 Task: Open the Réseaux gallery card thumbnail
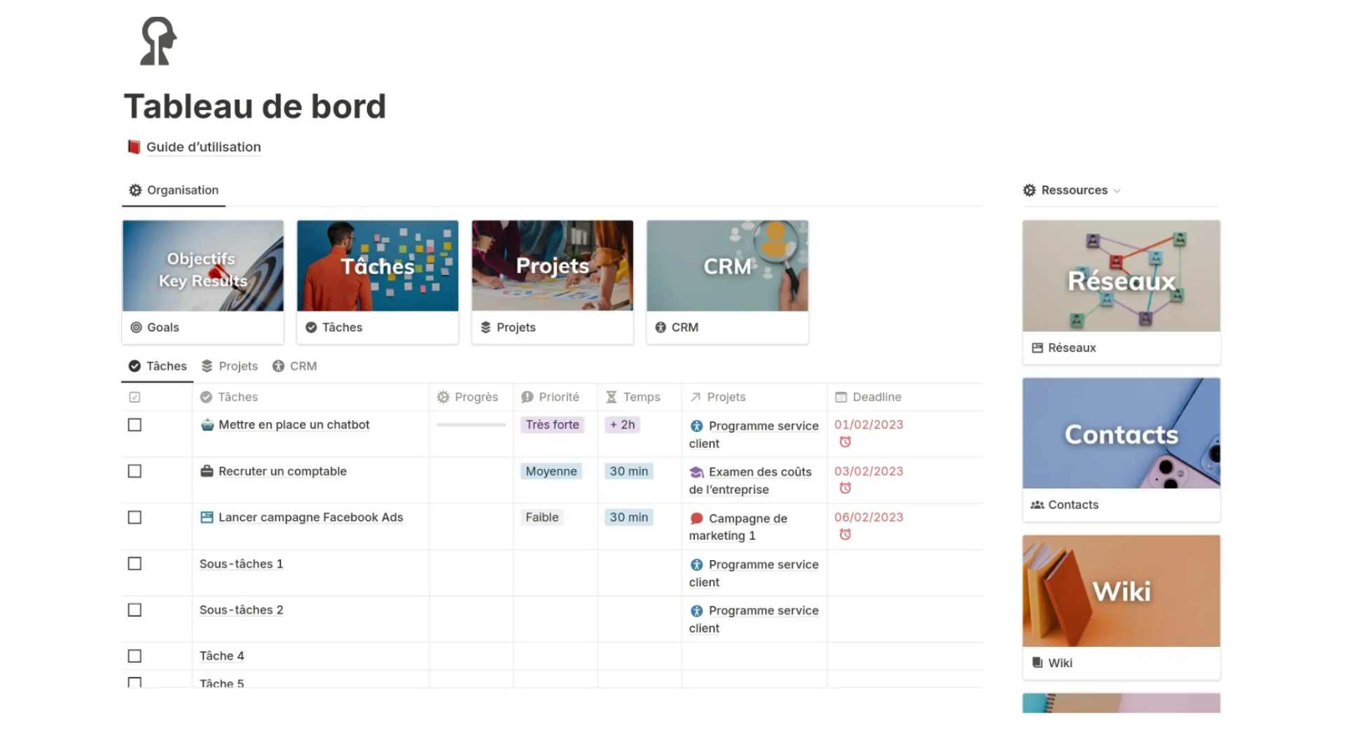coord(1121,276)
